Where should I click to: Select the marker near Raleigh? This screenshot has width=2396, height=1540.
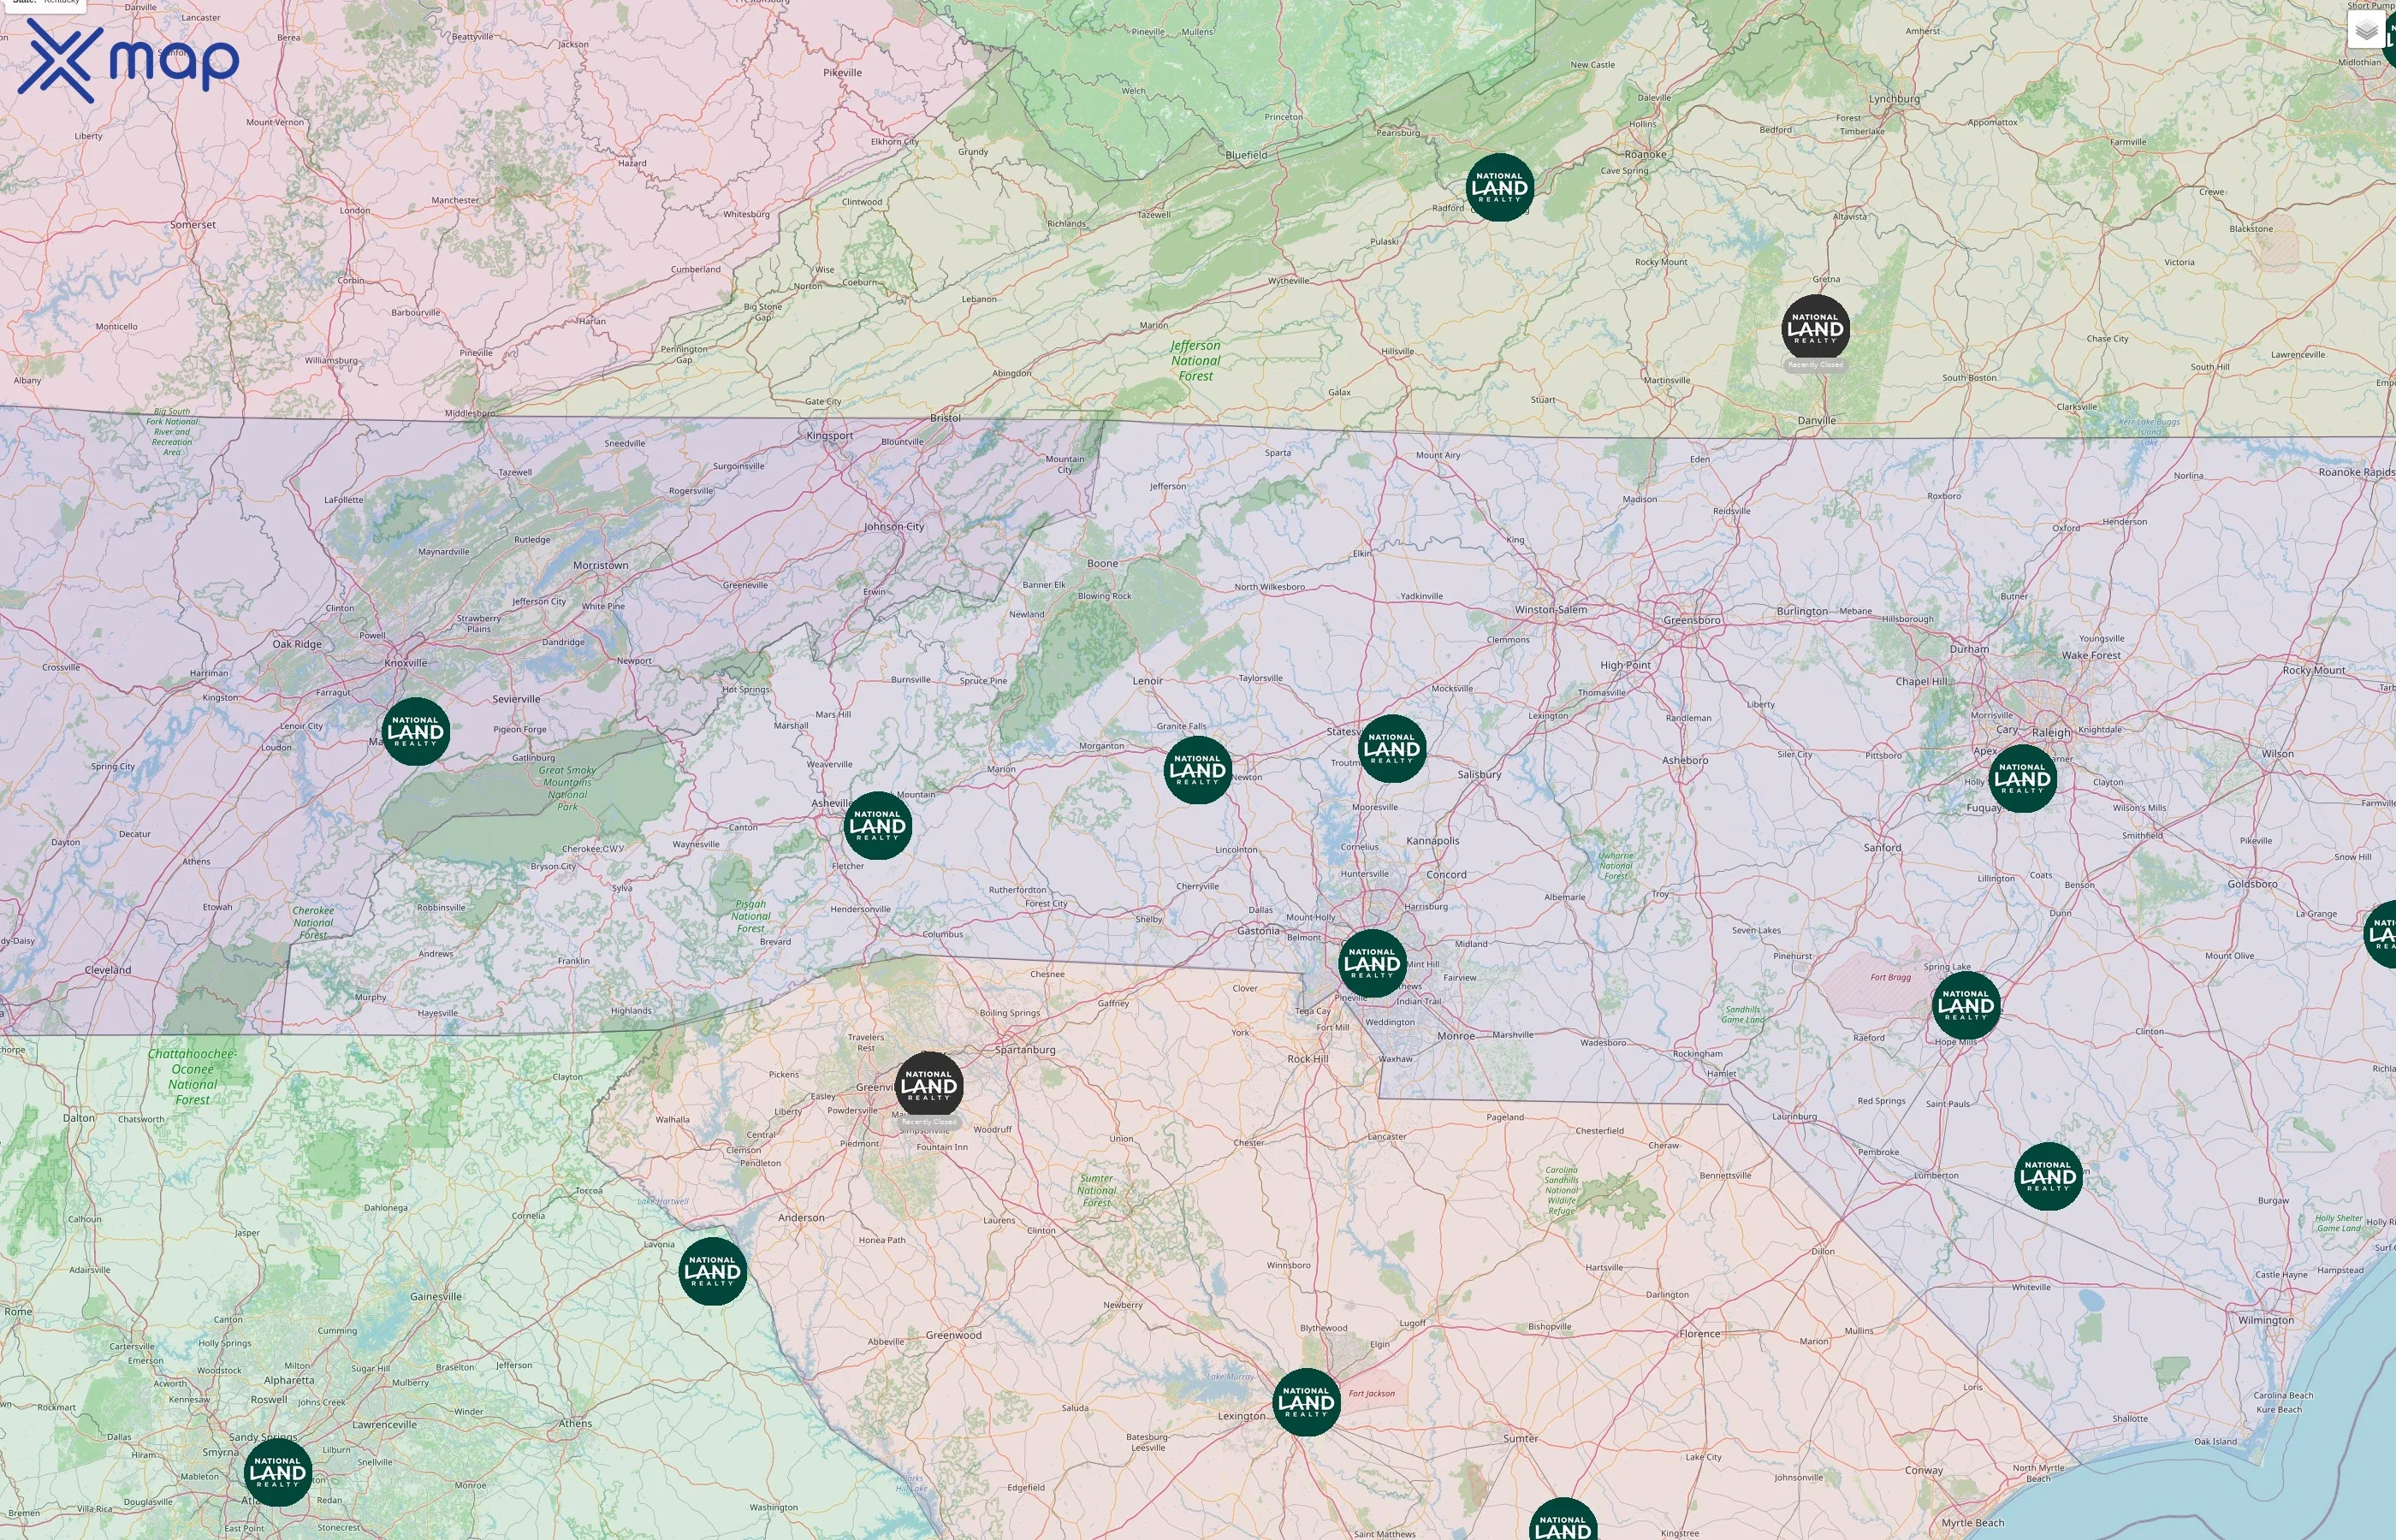coord(2022,776)
